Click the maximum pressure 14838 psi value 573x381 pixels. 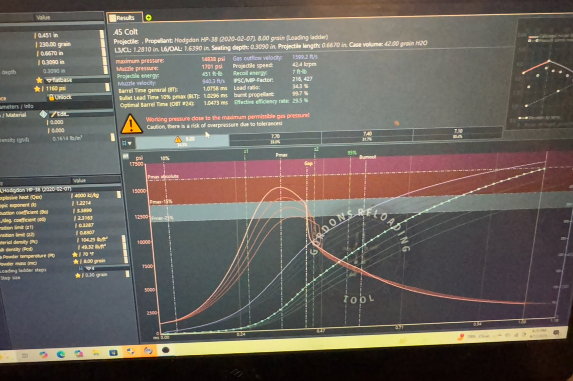(x=213, y=59)
